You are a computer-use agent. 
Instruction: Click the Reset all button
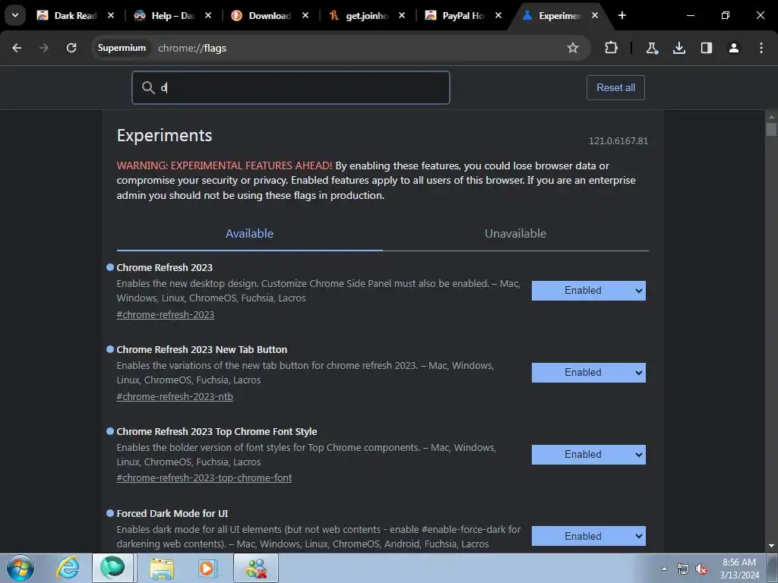pos(615,88)
